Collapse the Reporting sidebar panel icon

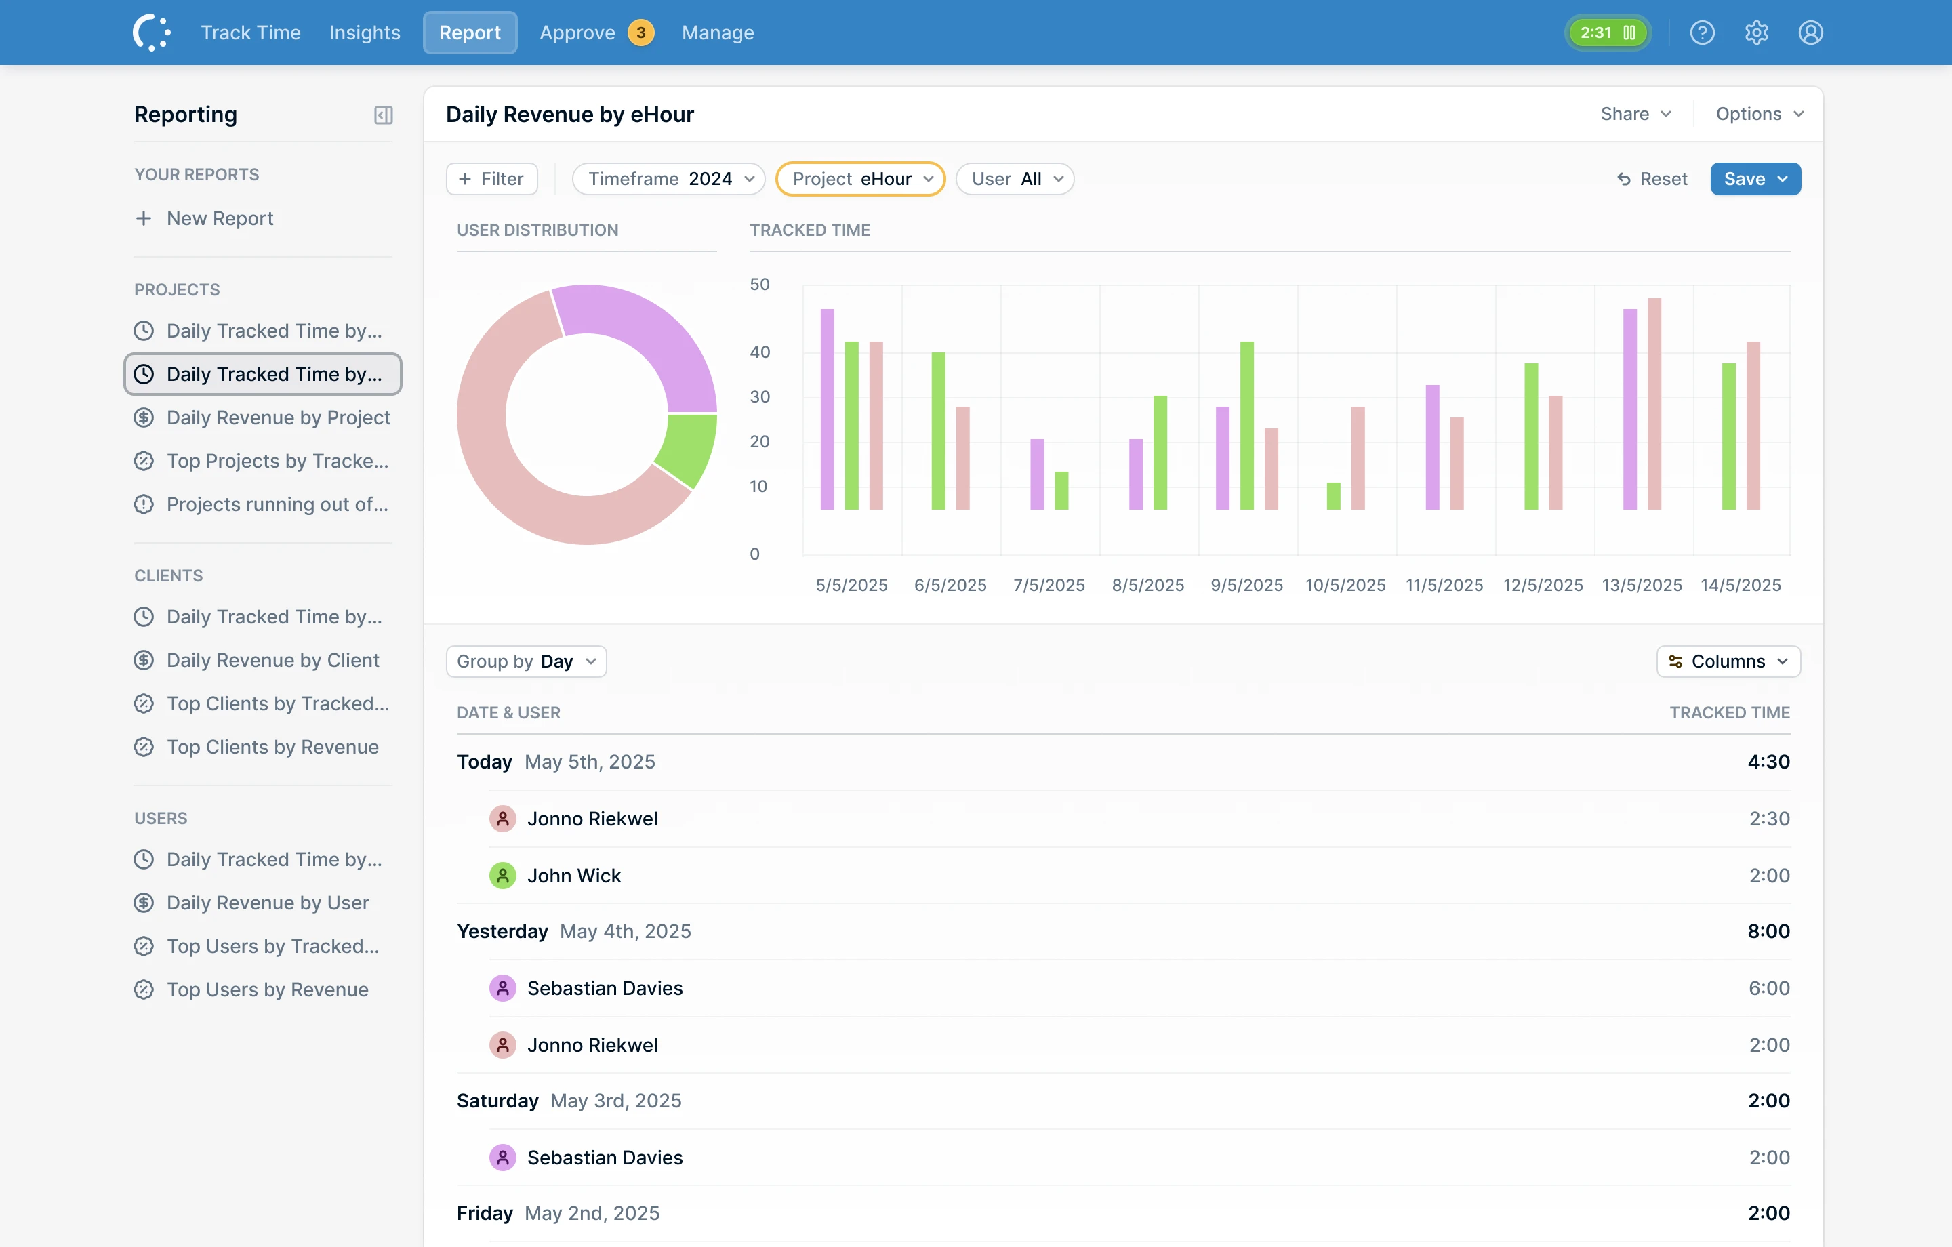pos(384,115)
